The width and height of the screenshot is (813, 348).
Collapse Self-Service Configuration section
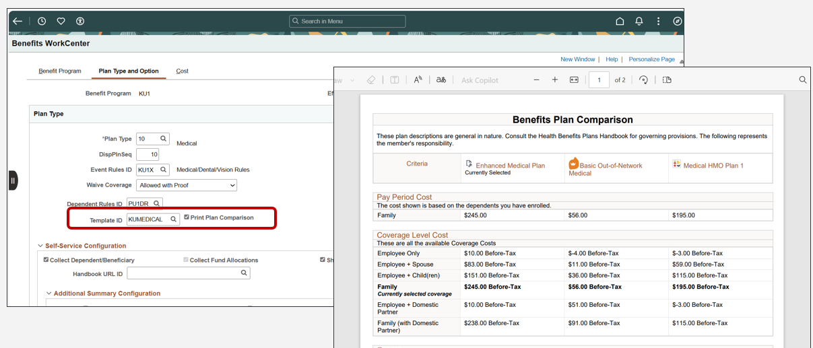click(x=40, y=246)
